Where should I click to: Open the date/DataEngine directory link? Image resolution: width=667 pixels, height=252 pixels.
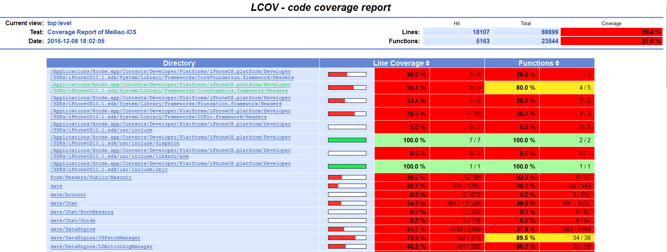(x=73, y=229)
